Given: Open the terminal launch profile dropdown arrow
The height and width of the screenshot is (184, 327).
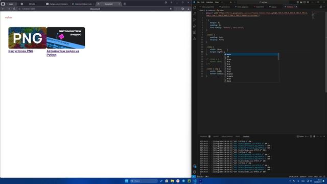Looking at the screenshot, I should click(x=308, y=136).
